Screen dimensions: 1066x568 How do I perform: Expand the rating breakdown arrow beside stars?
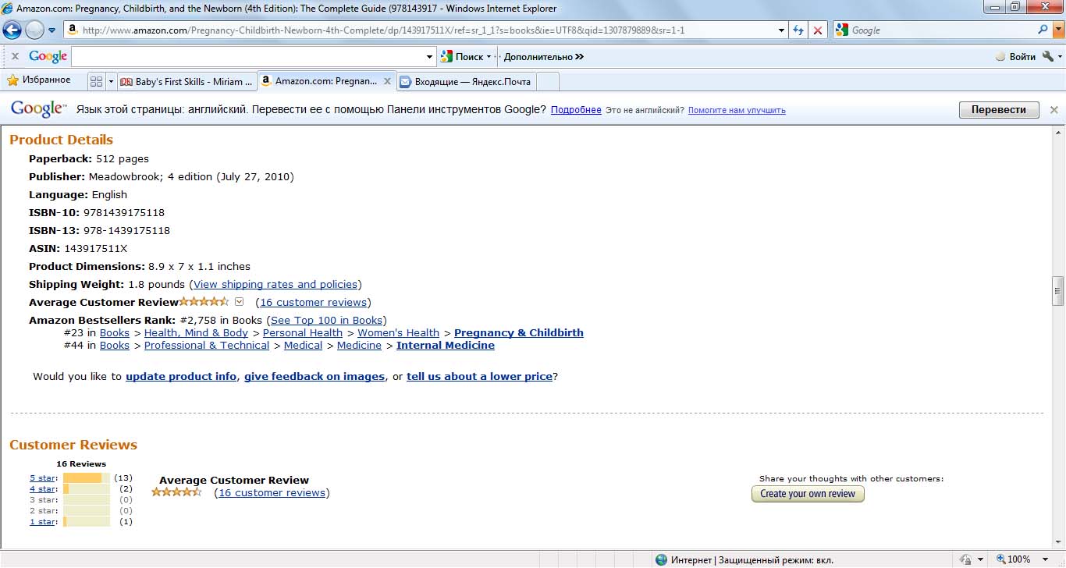(x=240, y=302)
